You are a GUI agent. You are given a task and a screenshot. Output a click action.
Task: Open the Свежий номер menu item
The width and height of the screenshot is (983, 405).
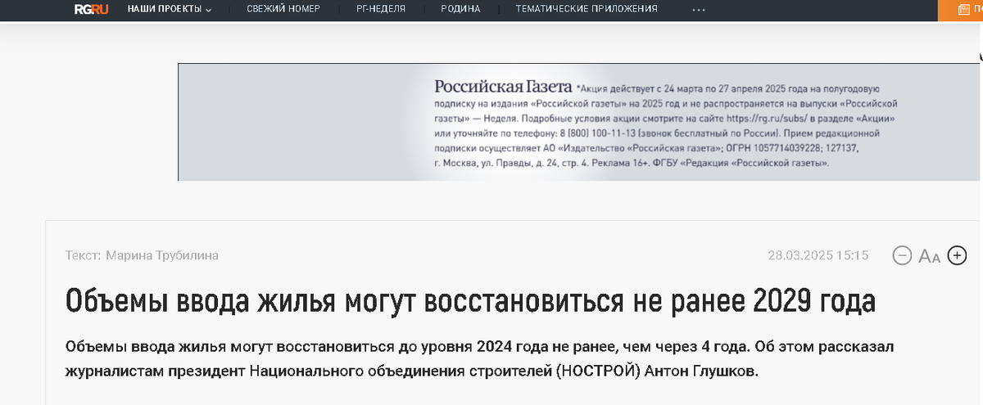283,9
